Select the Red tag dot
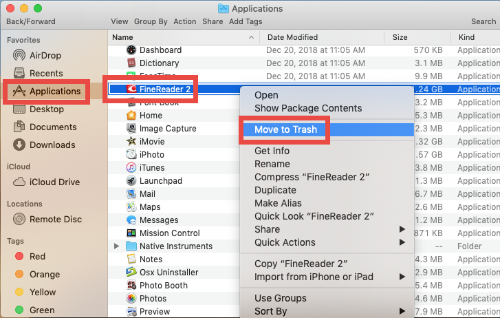This screenshot has height=318, width=500. (19, 256)
